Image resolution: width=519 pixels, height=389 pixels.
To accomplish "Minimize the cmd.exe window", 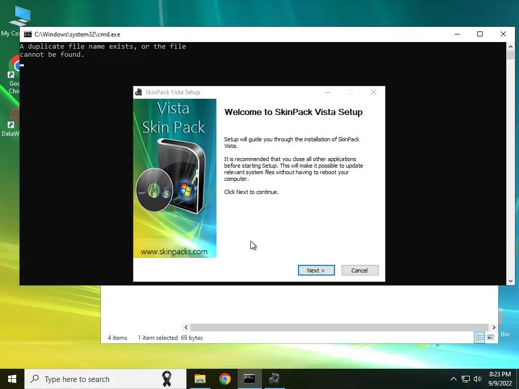I will 457,34.
